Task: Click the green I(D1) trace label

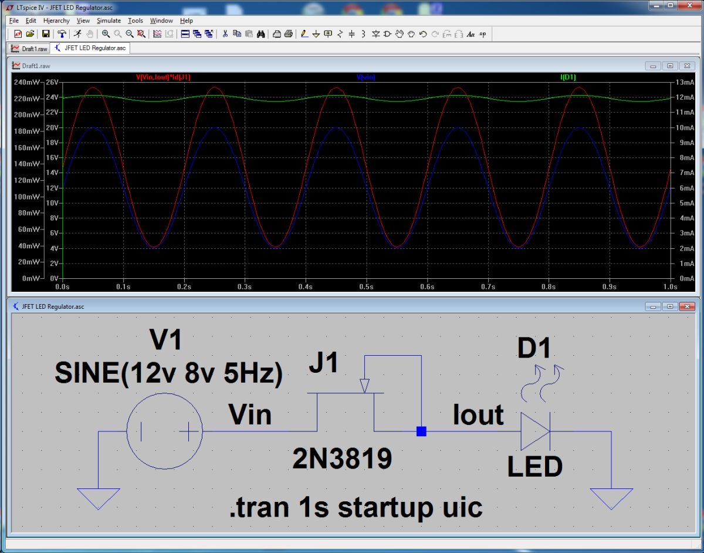Action: tap(569, 77)
